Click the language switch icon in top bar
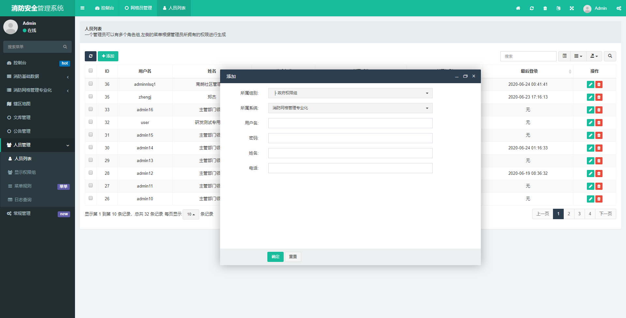 [x=559, y=8]
